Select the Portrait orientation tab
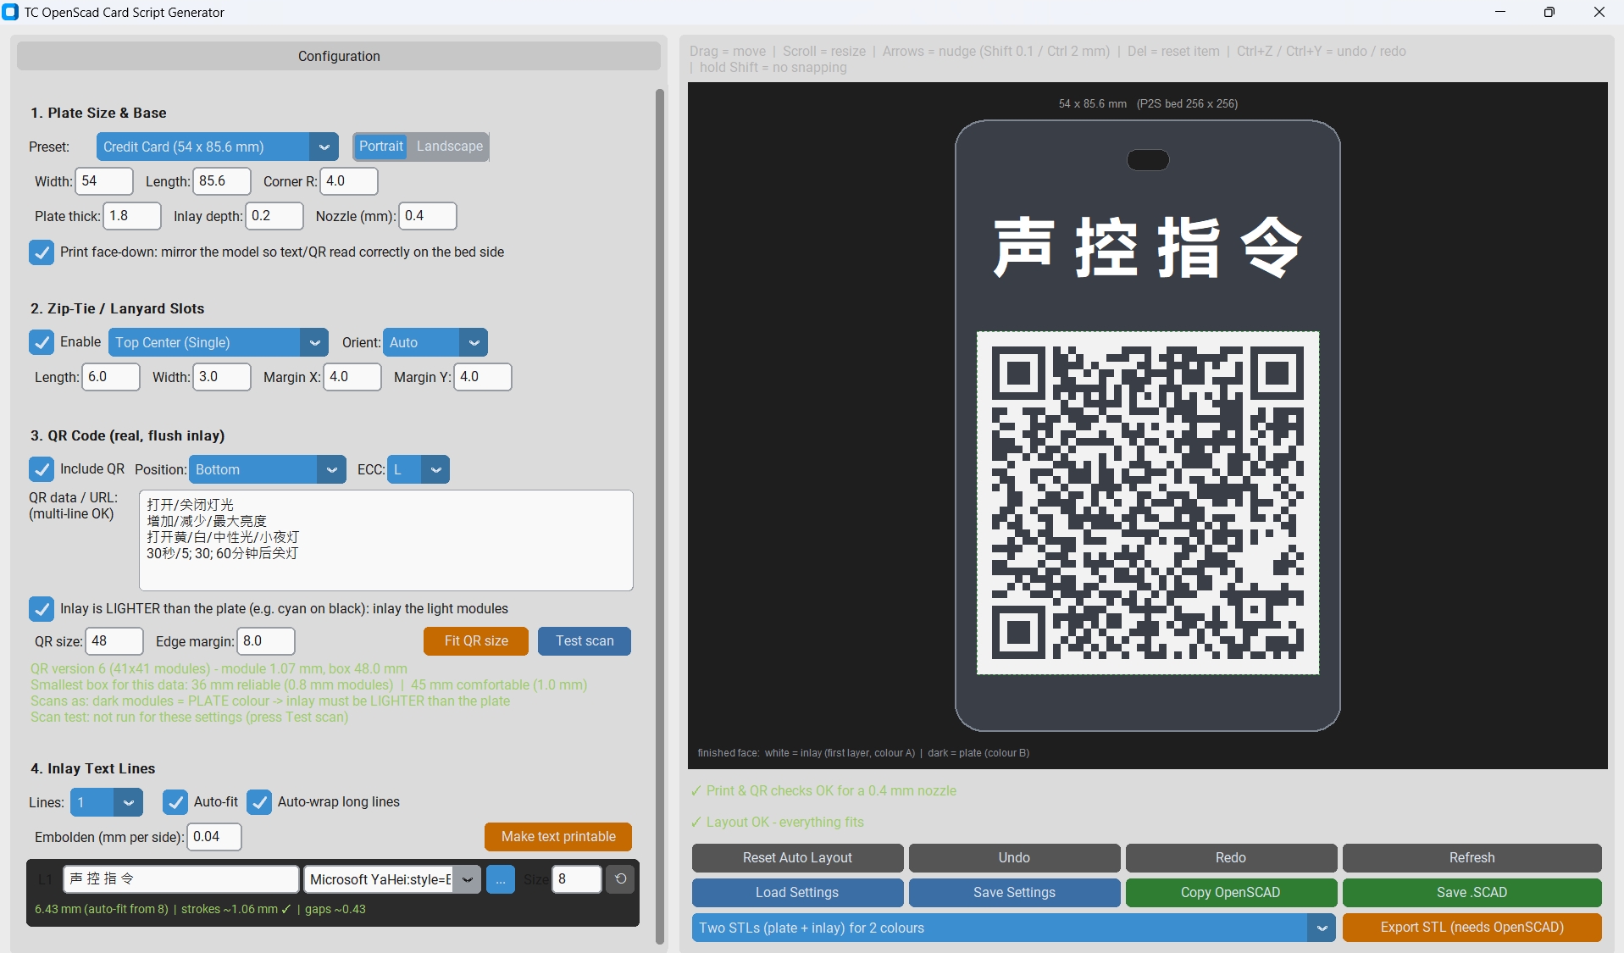1624x953 pixels. coord(381,147)
